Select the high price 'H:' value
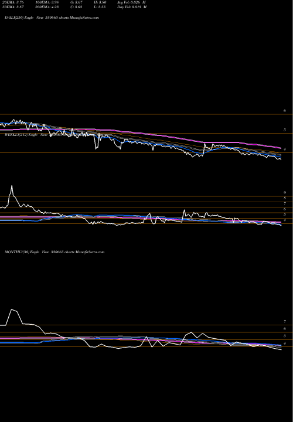Viewport: 293px width, 422px height. pyautogui.click(x=100, y=2)
